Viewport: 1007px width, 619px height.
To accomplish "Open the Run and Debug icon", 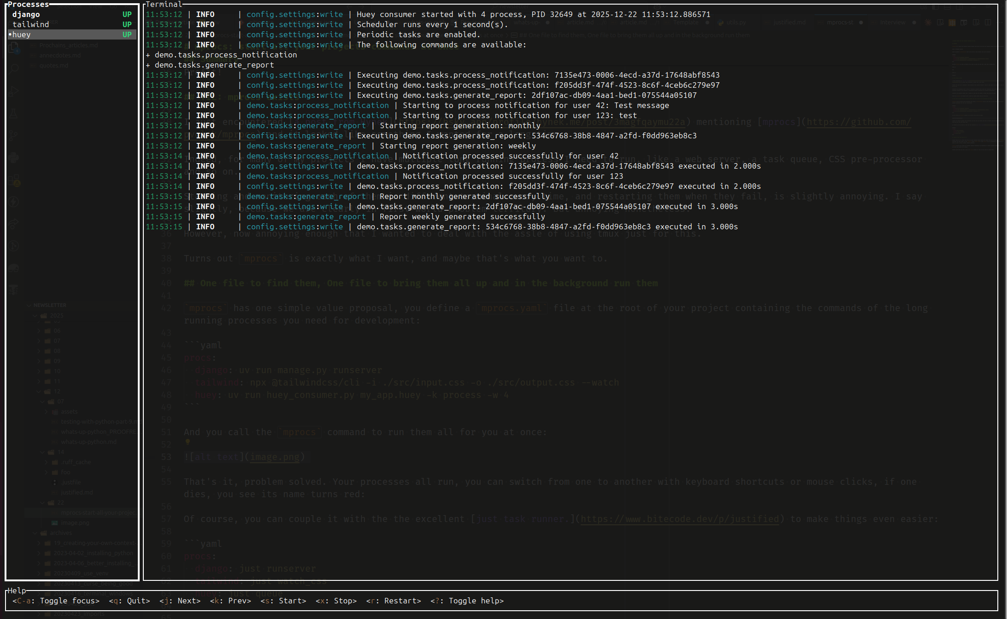I will pos(13,91).
